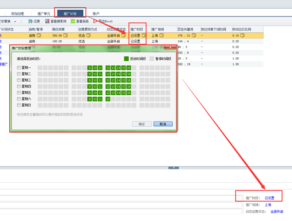Viewport: 292px width, 221px height.
Task: Tick the 星期日 checkbox
Action: 19,105
